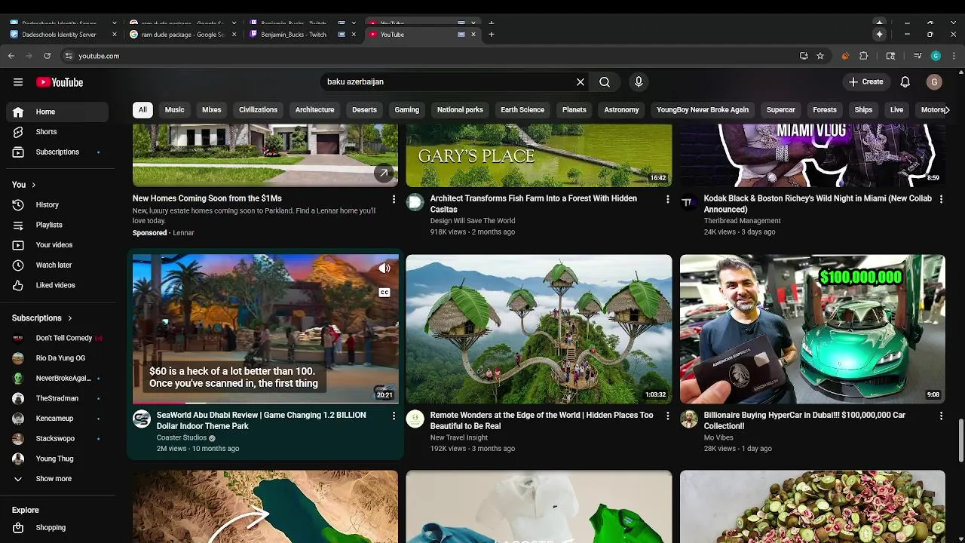Open Young Thug subscription channel
The image size is (965, 543).
[x=57, y=459]
